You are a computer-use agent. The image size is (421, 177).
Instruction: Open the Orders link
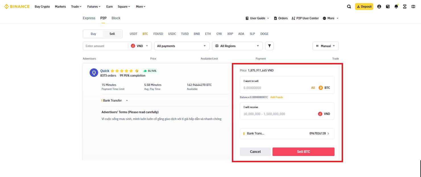281,18
